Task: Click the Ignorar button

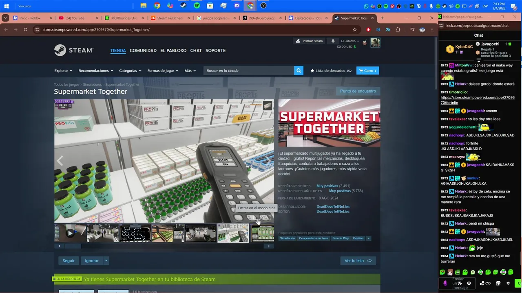Action: coord(92,260)
